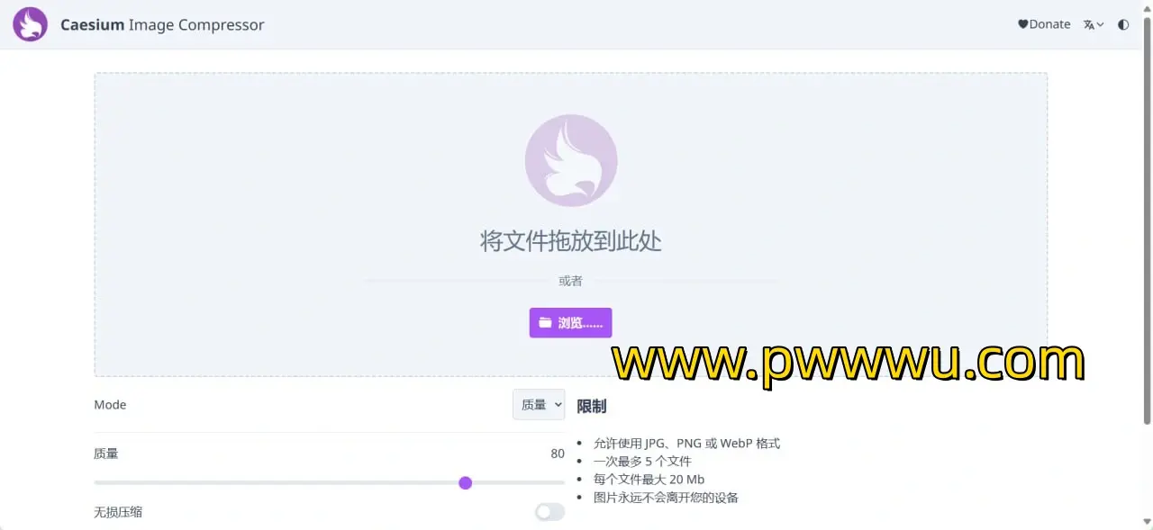Enable the 无损压缩 lossless switch
The height and width of the screenshot is (530, 1153).
click(549, 512)
